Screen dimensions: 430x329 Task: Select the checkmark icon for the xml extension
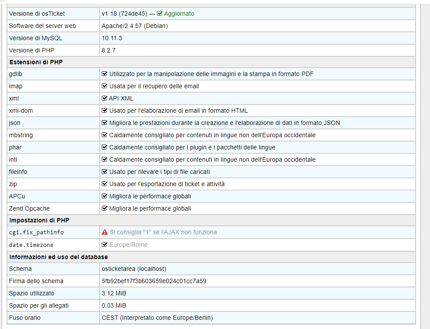tap(104, 98)
